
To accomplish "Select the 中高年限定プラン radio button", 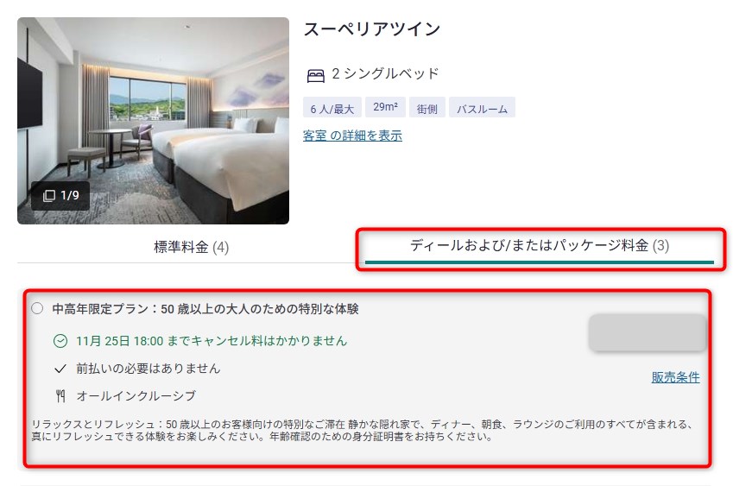I will 37,308.
